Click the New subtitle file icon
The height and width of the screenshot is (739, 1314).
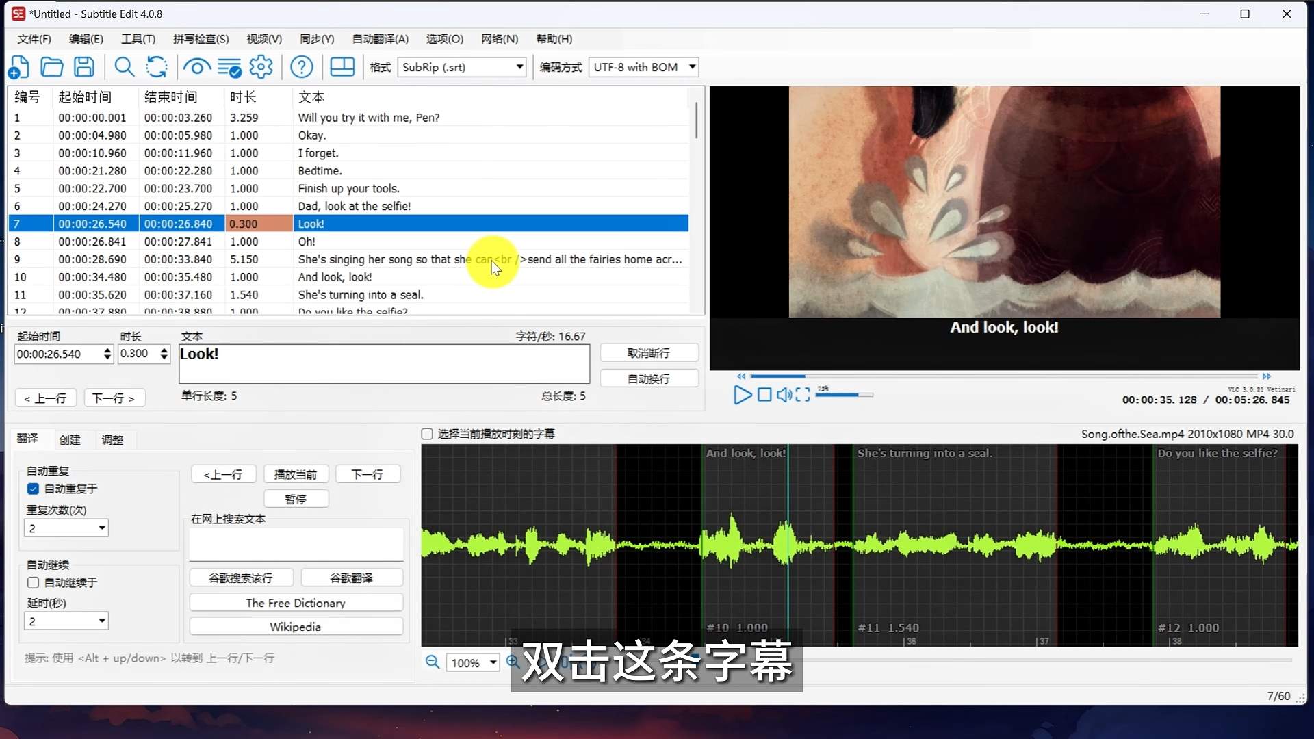[x=18, y=67]
